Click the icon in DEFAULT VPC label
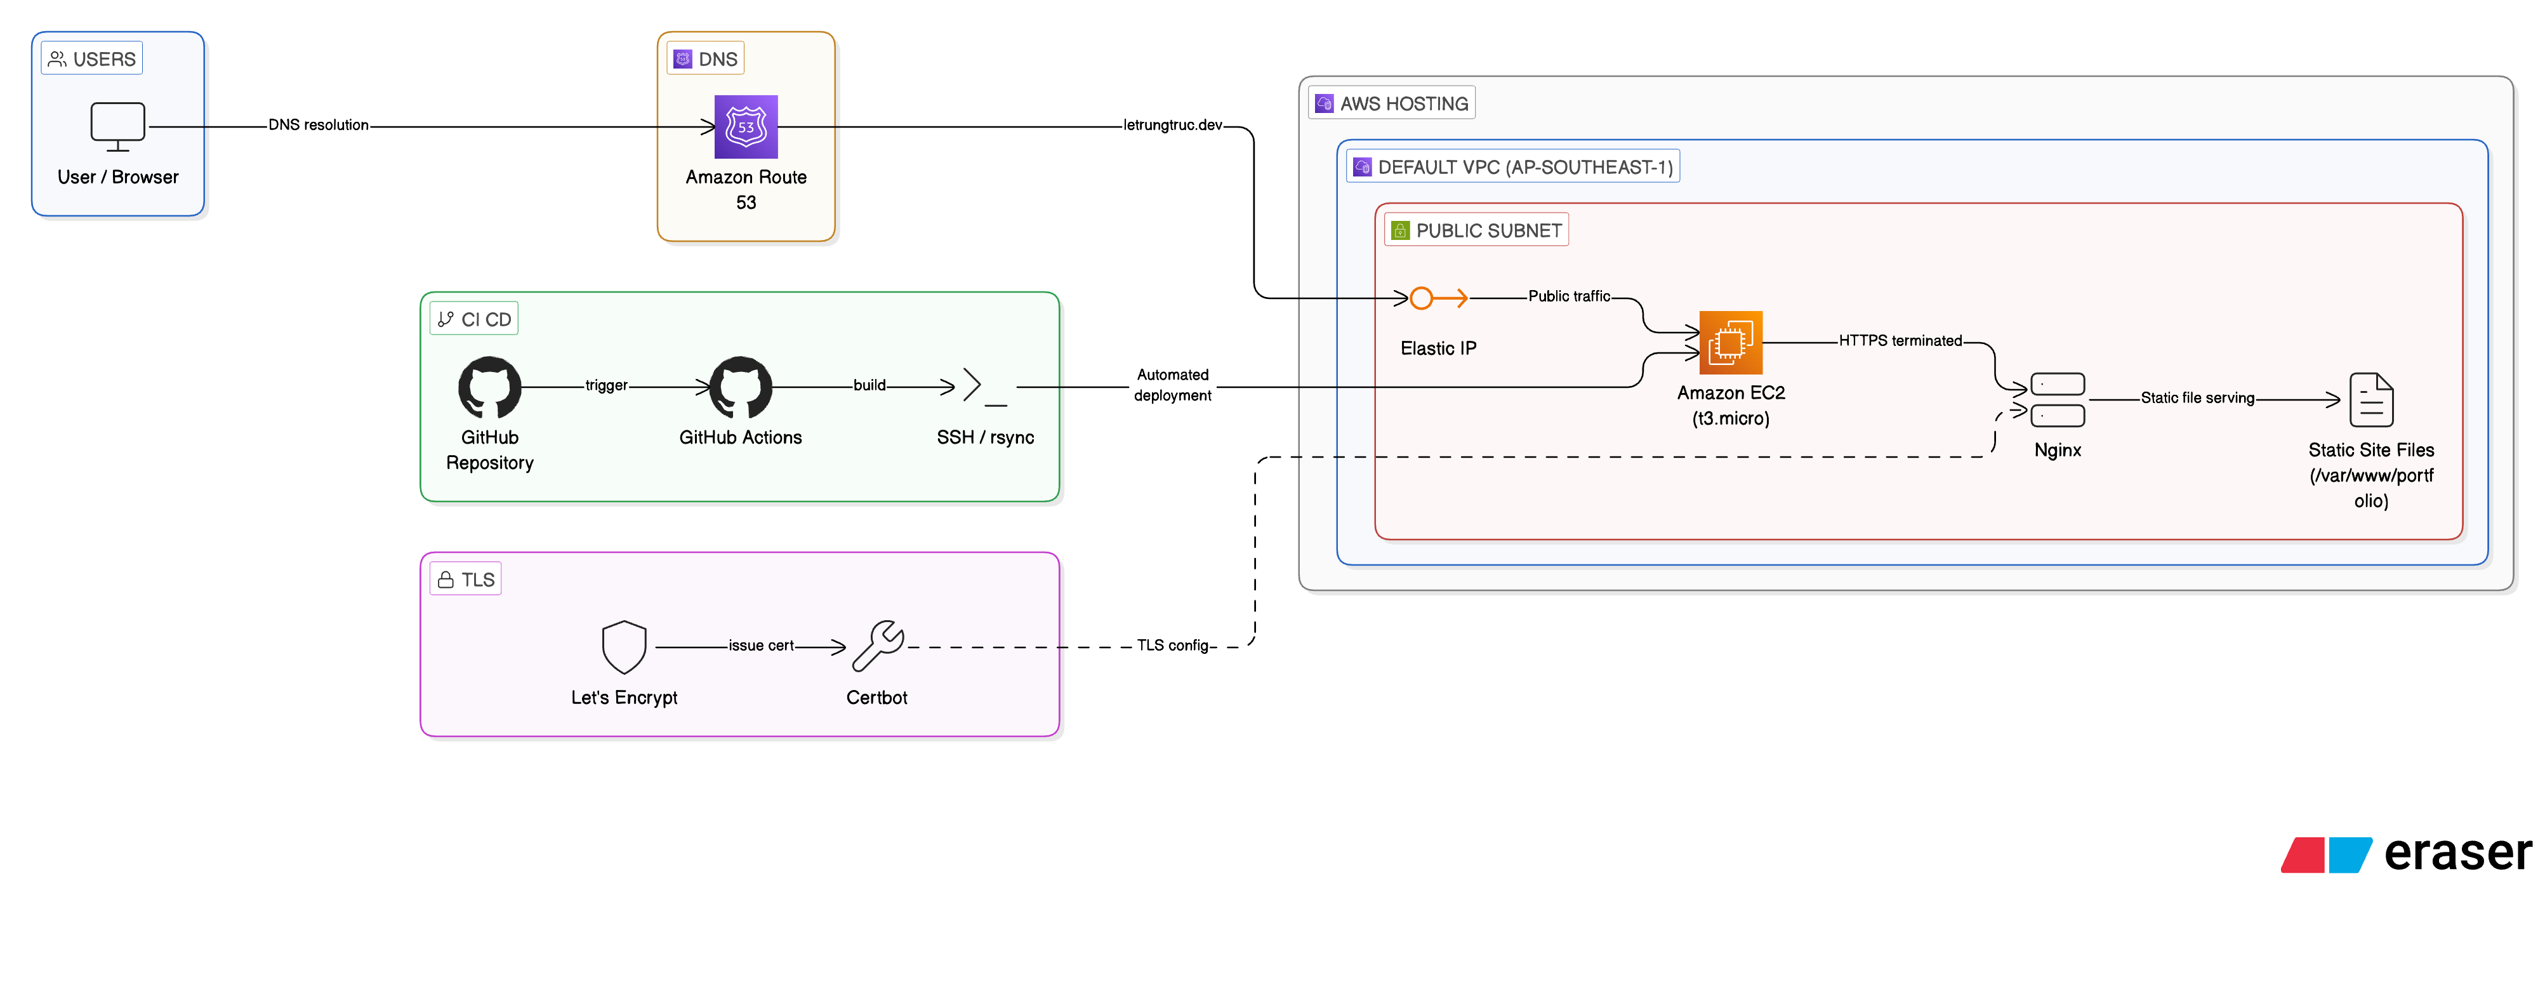The image size is (2545, 982). tap(1363, 167)
